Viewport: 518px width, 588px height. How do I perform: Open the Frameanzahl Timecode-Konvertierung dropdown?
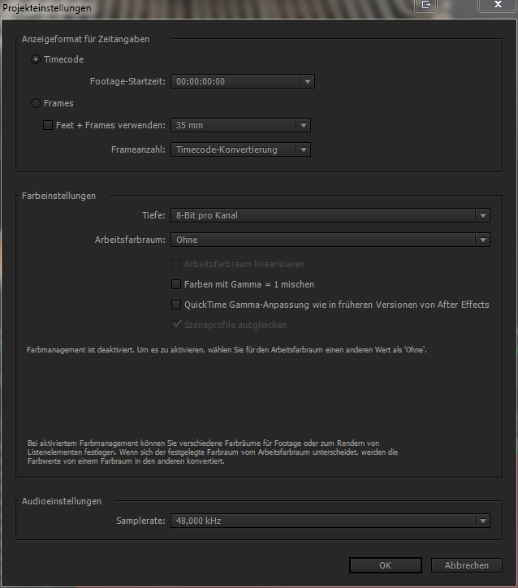pyautogui.click(x=240, y=149)
